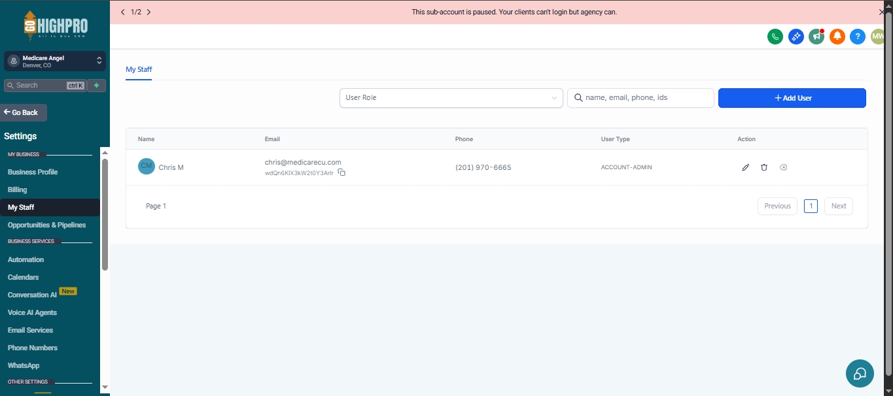
Task: Click the Add User button
Action: (x=792, y=98)
